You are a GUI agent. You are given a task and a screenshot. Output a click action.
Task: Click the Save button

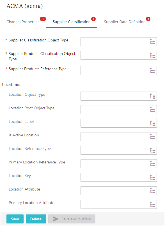click(x=15, y=219)
